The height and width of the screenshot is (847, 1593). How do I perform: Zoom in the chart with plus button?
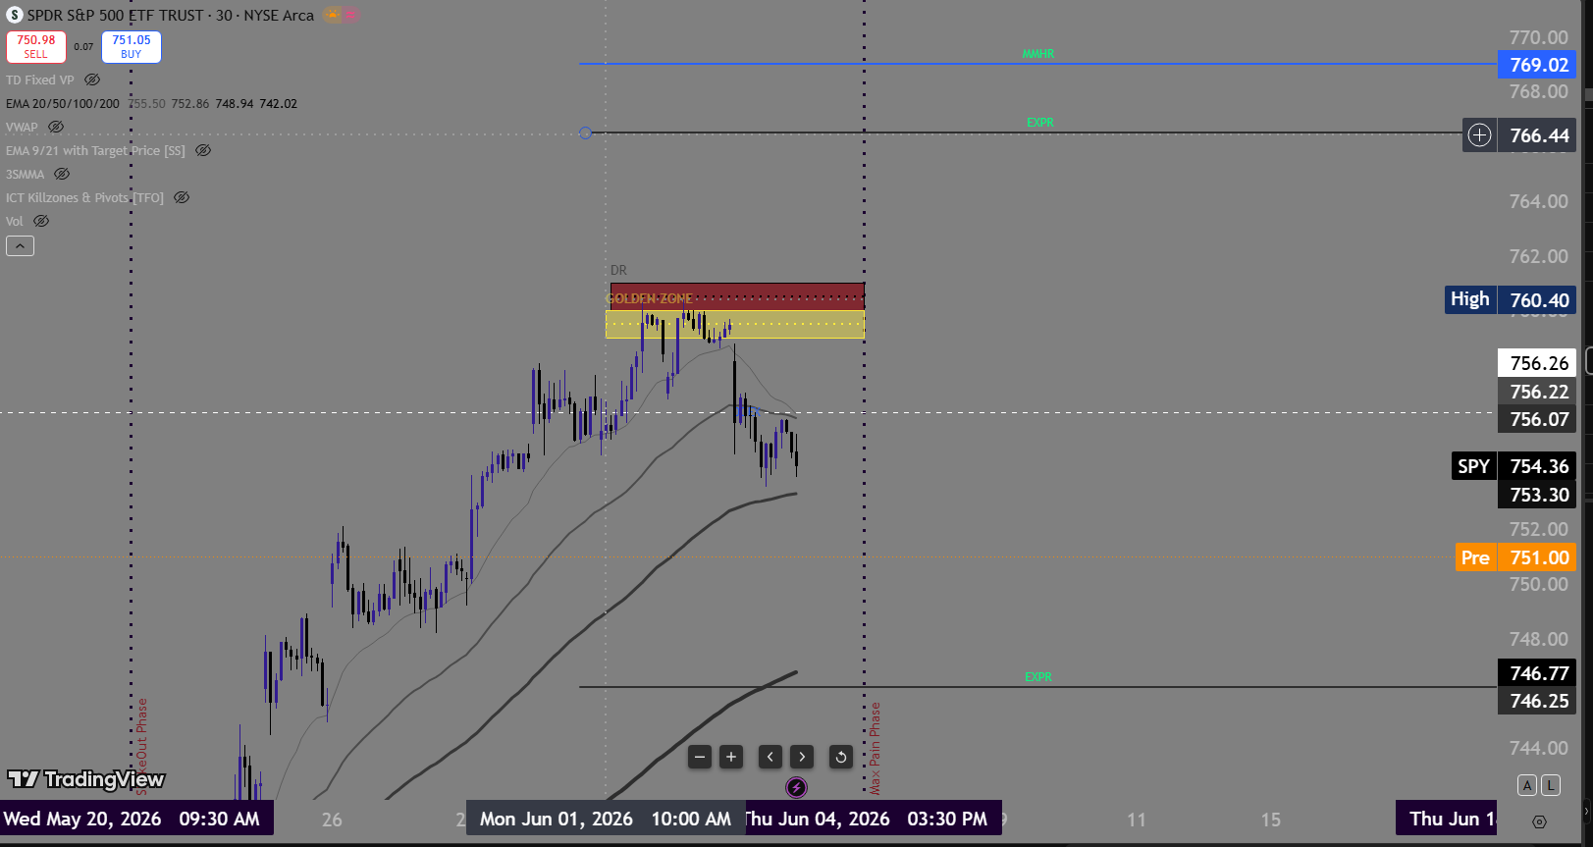731,757
